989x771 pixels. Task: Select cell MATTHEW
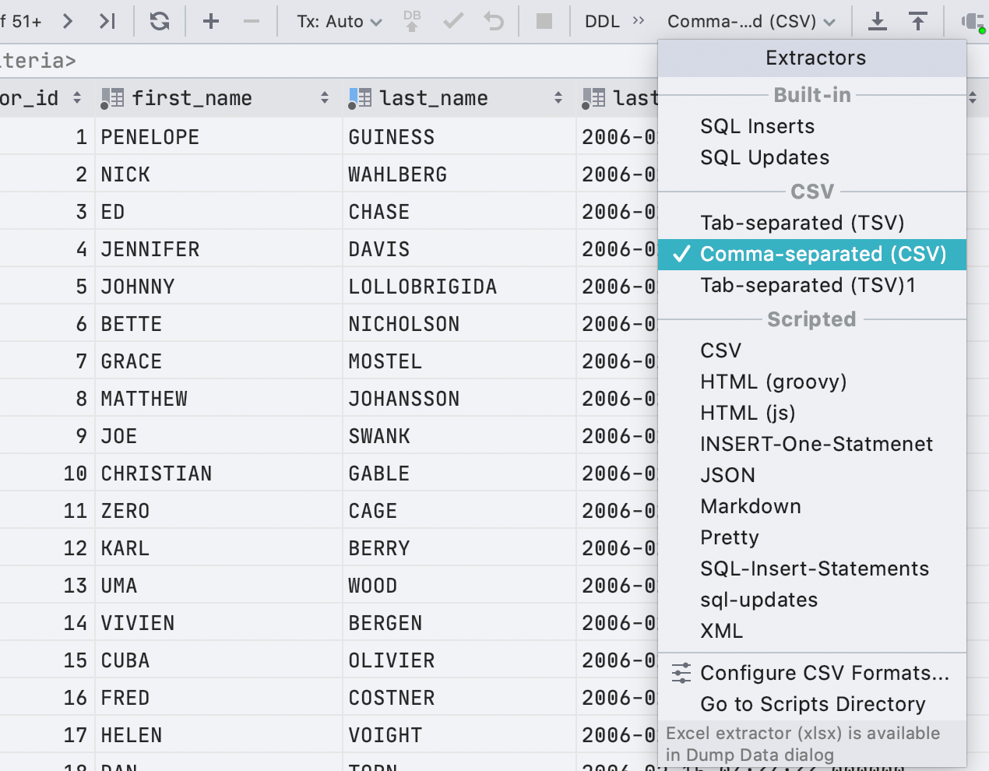point(219,399)
